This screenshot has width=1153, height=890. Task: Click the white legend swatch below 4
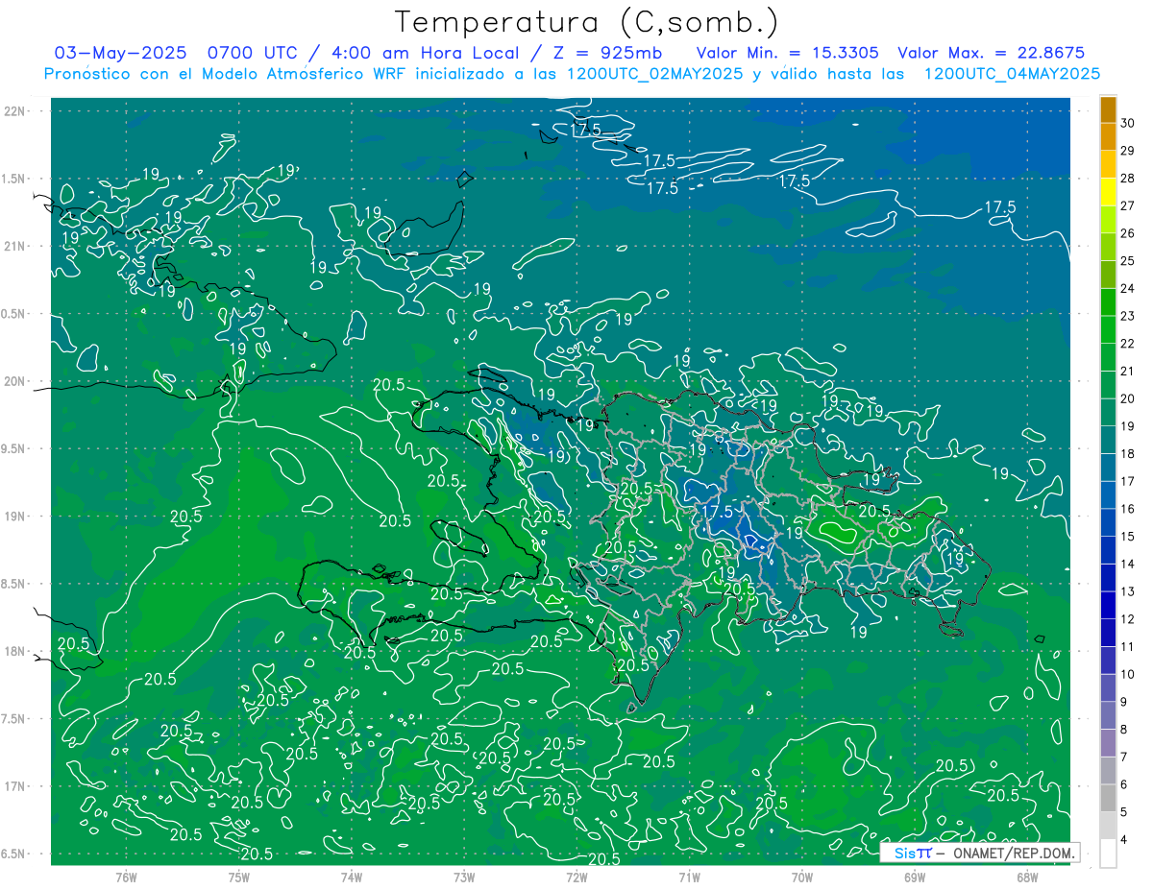tap(1108, 854)
